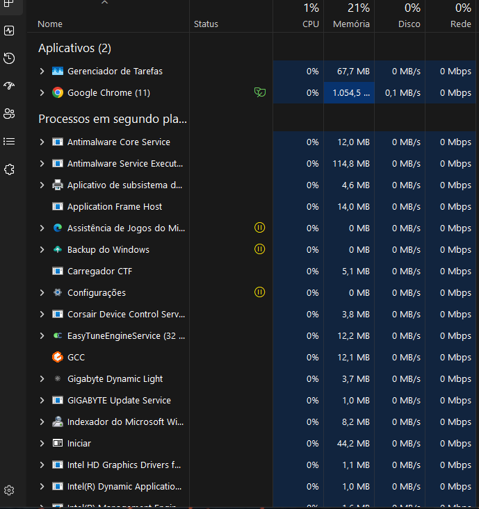Sort processes by the Nome column header
Viewport: 479px width, 509px height.
(50, 24)
